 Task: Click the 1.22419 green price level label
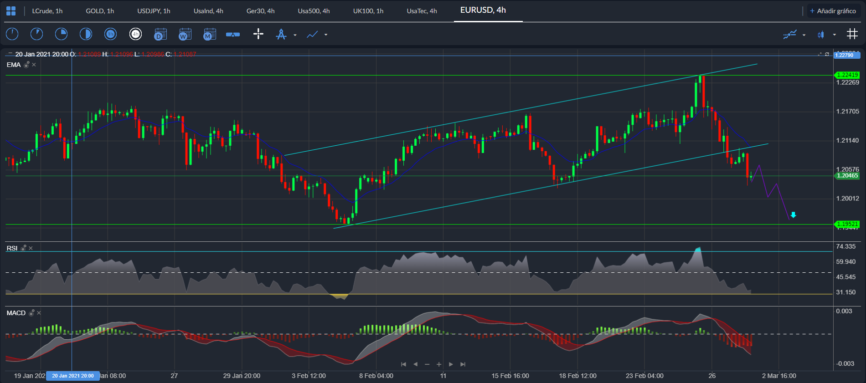tap(847, 75)
